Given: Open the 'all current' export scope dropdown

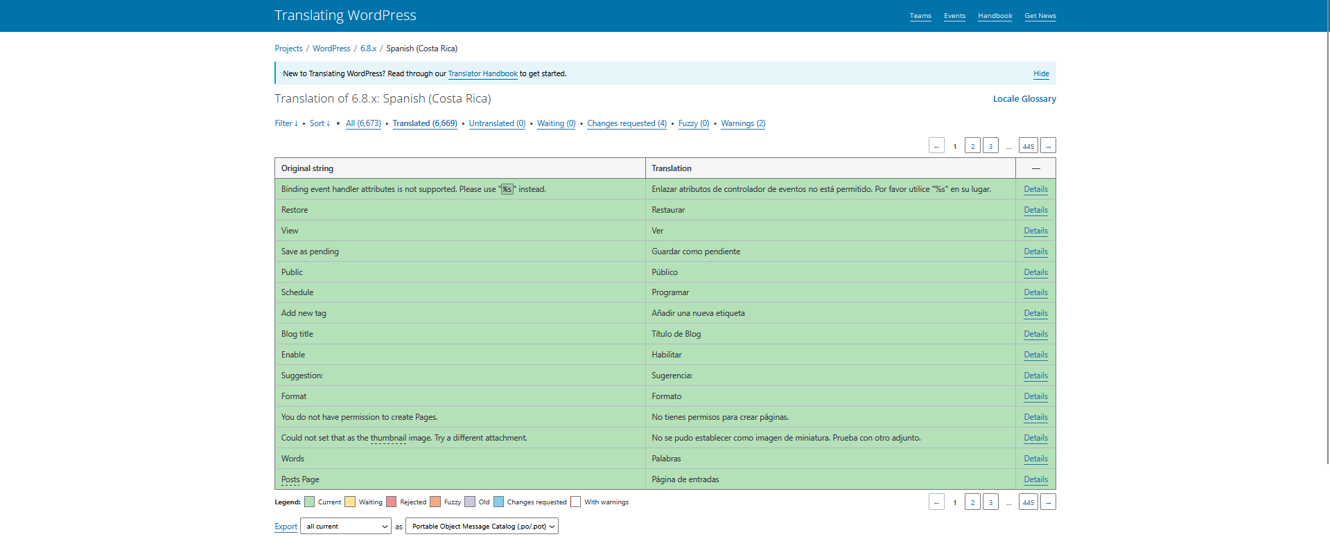Looking at the screenshot, I should coord(346,527).
